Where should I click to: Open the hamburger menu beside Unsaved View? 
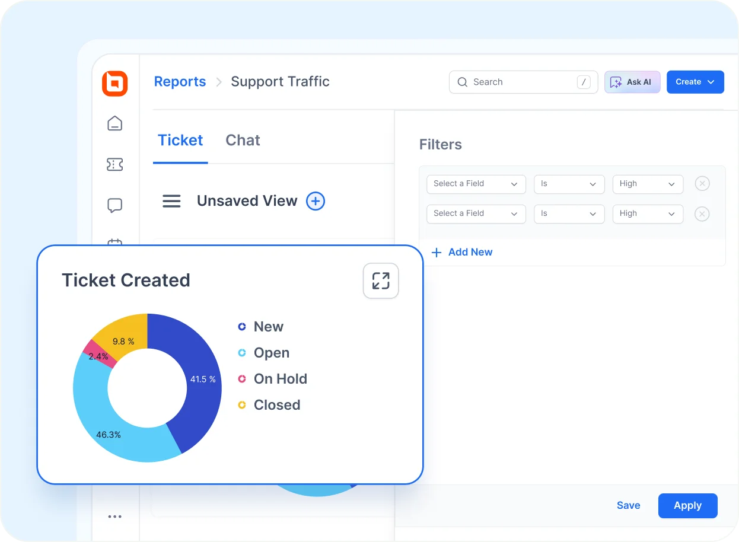click(x=171, y=201)
